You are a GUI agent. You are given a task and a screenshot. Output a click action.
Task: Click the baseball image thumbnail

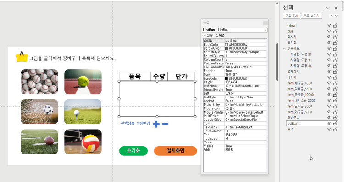coord(39,82)
